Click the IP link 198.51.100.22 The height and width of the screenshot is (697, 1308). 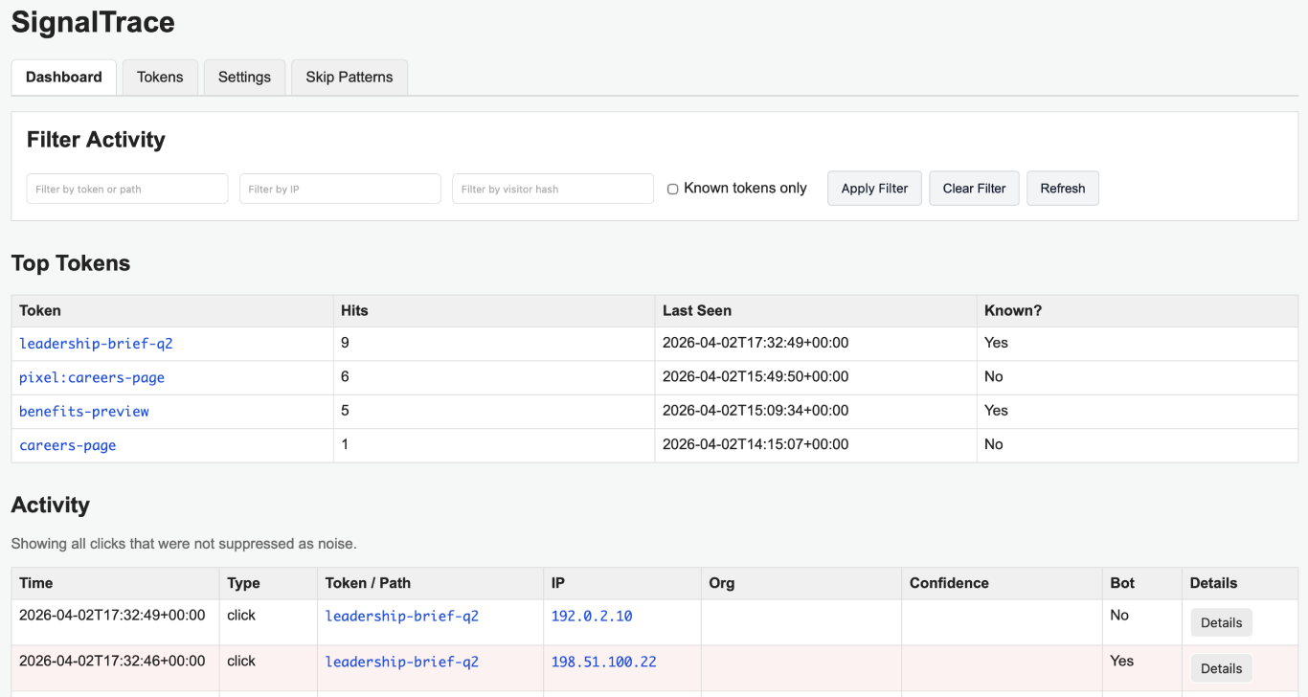(603, 661)
